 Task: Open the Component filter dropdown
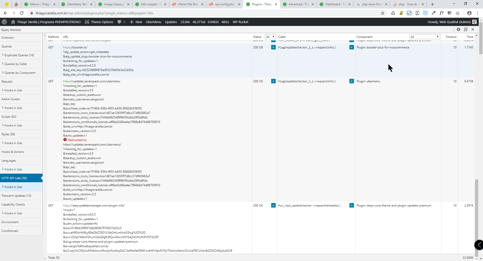[x=425, y=37]
